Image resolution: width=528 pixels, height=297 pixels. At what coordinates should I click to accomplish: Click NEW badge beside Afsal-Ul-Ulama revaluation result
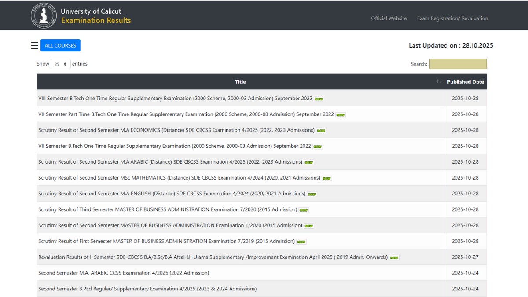pos(394,257)
